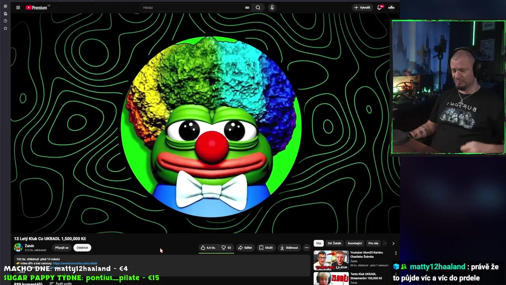
Task: Click the clown frog video player
Action: click(x=205, y=123)
